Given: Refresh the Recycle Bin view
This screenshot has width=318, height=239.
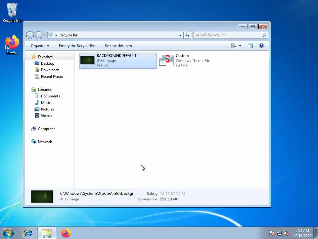Looking at the screenshot, I should [187, 35].
